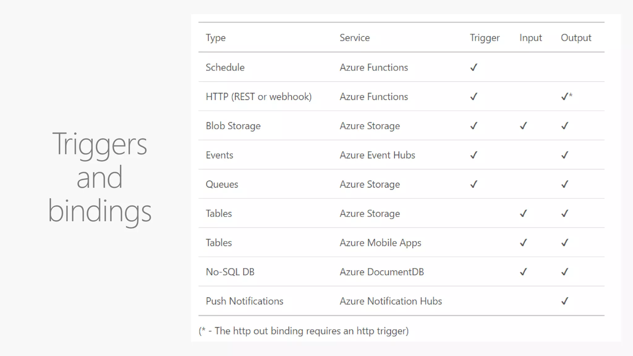
Task: Click Output checkmark for Azure Storage Tables
Action: [565, 213]
